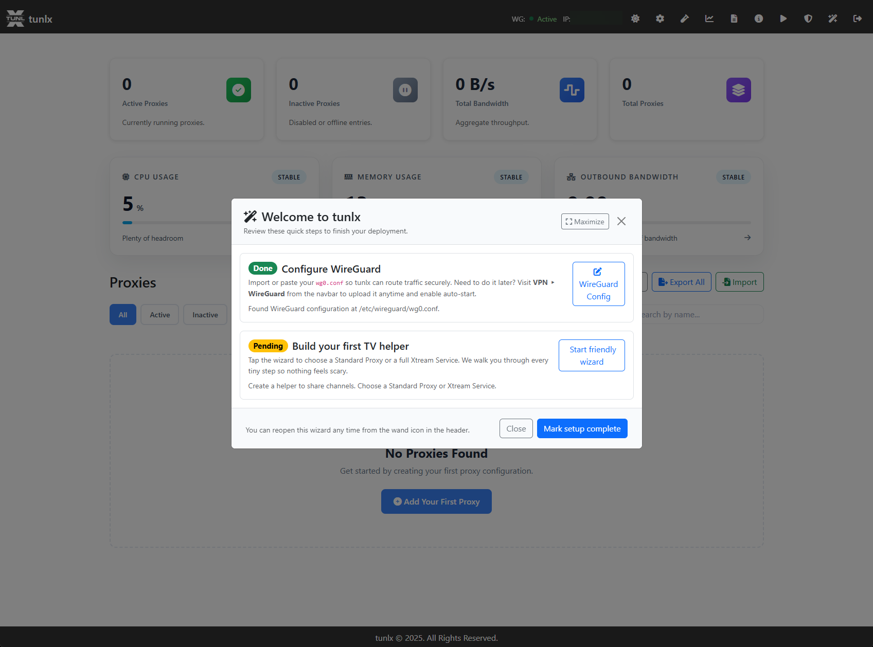Select the All proxies filter tab
The height and width of the screenshot is (647, 873).
tap(123, 315)
